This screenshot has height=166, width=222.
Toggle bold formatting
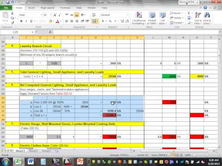click(21, 21)
